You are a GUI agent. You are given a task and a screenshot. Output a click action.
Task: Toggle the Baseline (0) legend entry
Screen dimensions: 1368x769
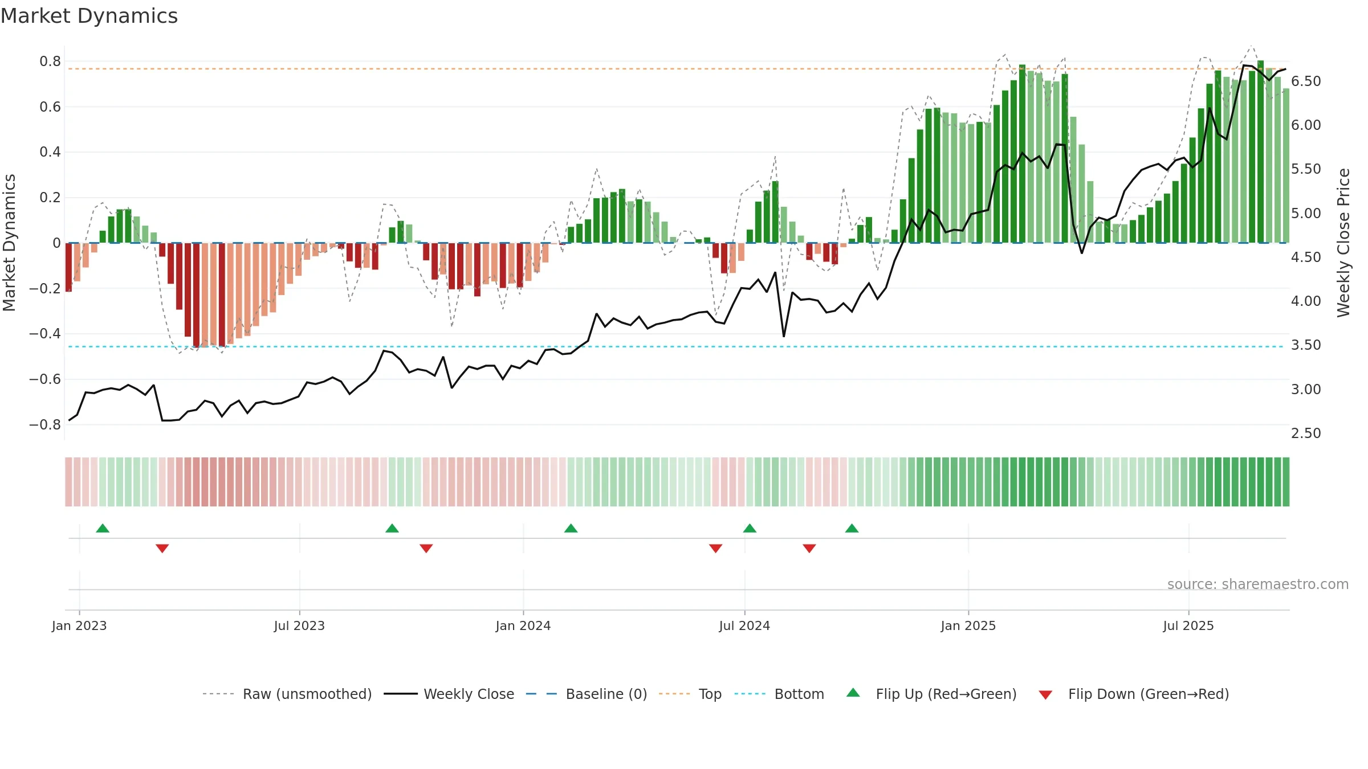pyautogui.click(x=587, y=694)
